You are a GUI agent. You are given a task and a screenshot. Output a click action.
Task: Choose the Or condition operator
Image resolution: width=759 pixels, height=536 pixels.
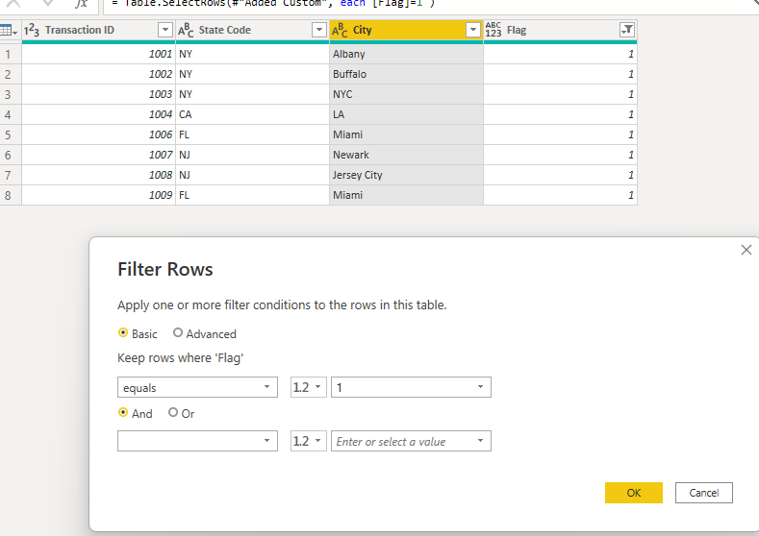(x=173, y=413)
